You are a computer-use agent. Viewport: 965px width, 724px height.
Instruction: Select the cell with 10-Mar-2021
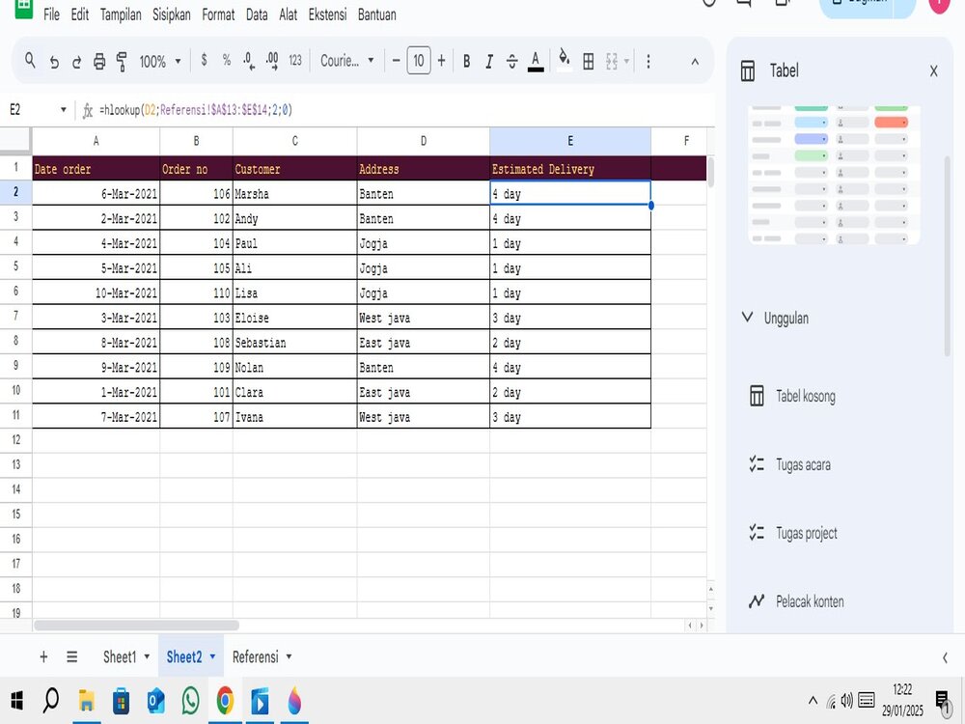(x=96, y=293)
